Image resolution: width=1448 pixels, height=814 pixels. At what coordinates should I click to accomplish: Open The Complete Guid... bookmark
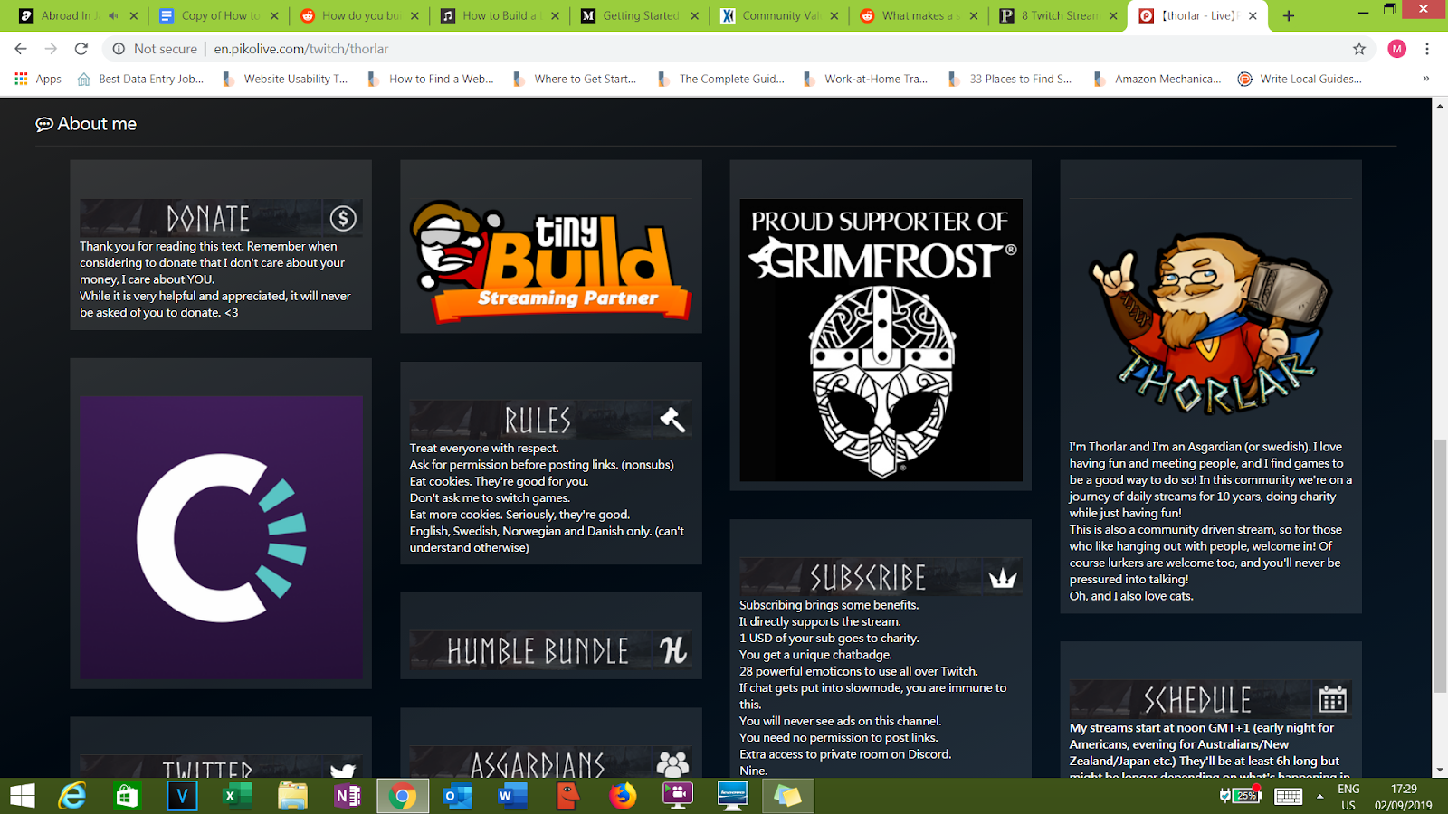pos(721,79)
